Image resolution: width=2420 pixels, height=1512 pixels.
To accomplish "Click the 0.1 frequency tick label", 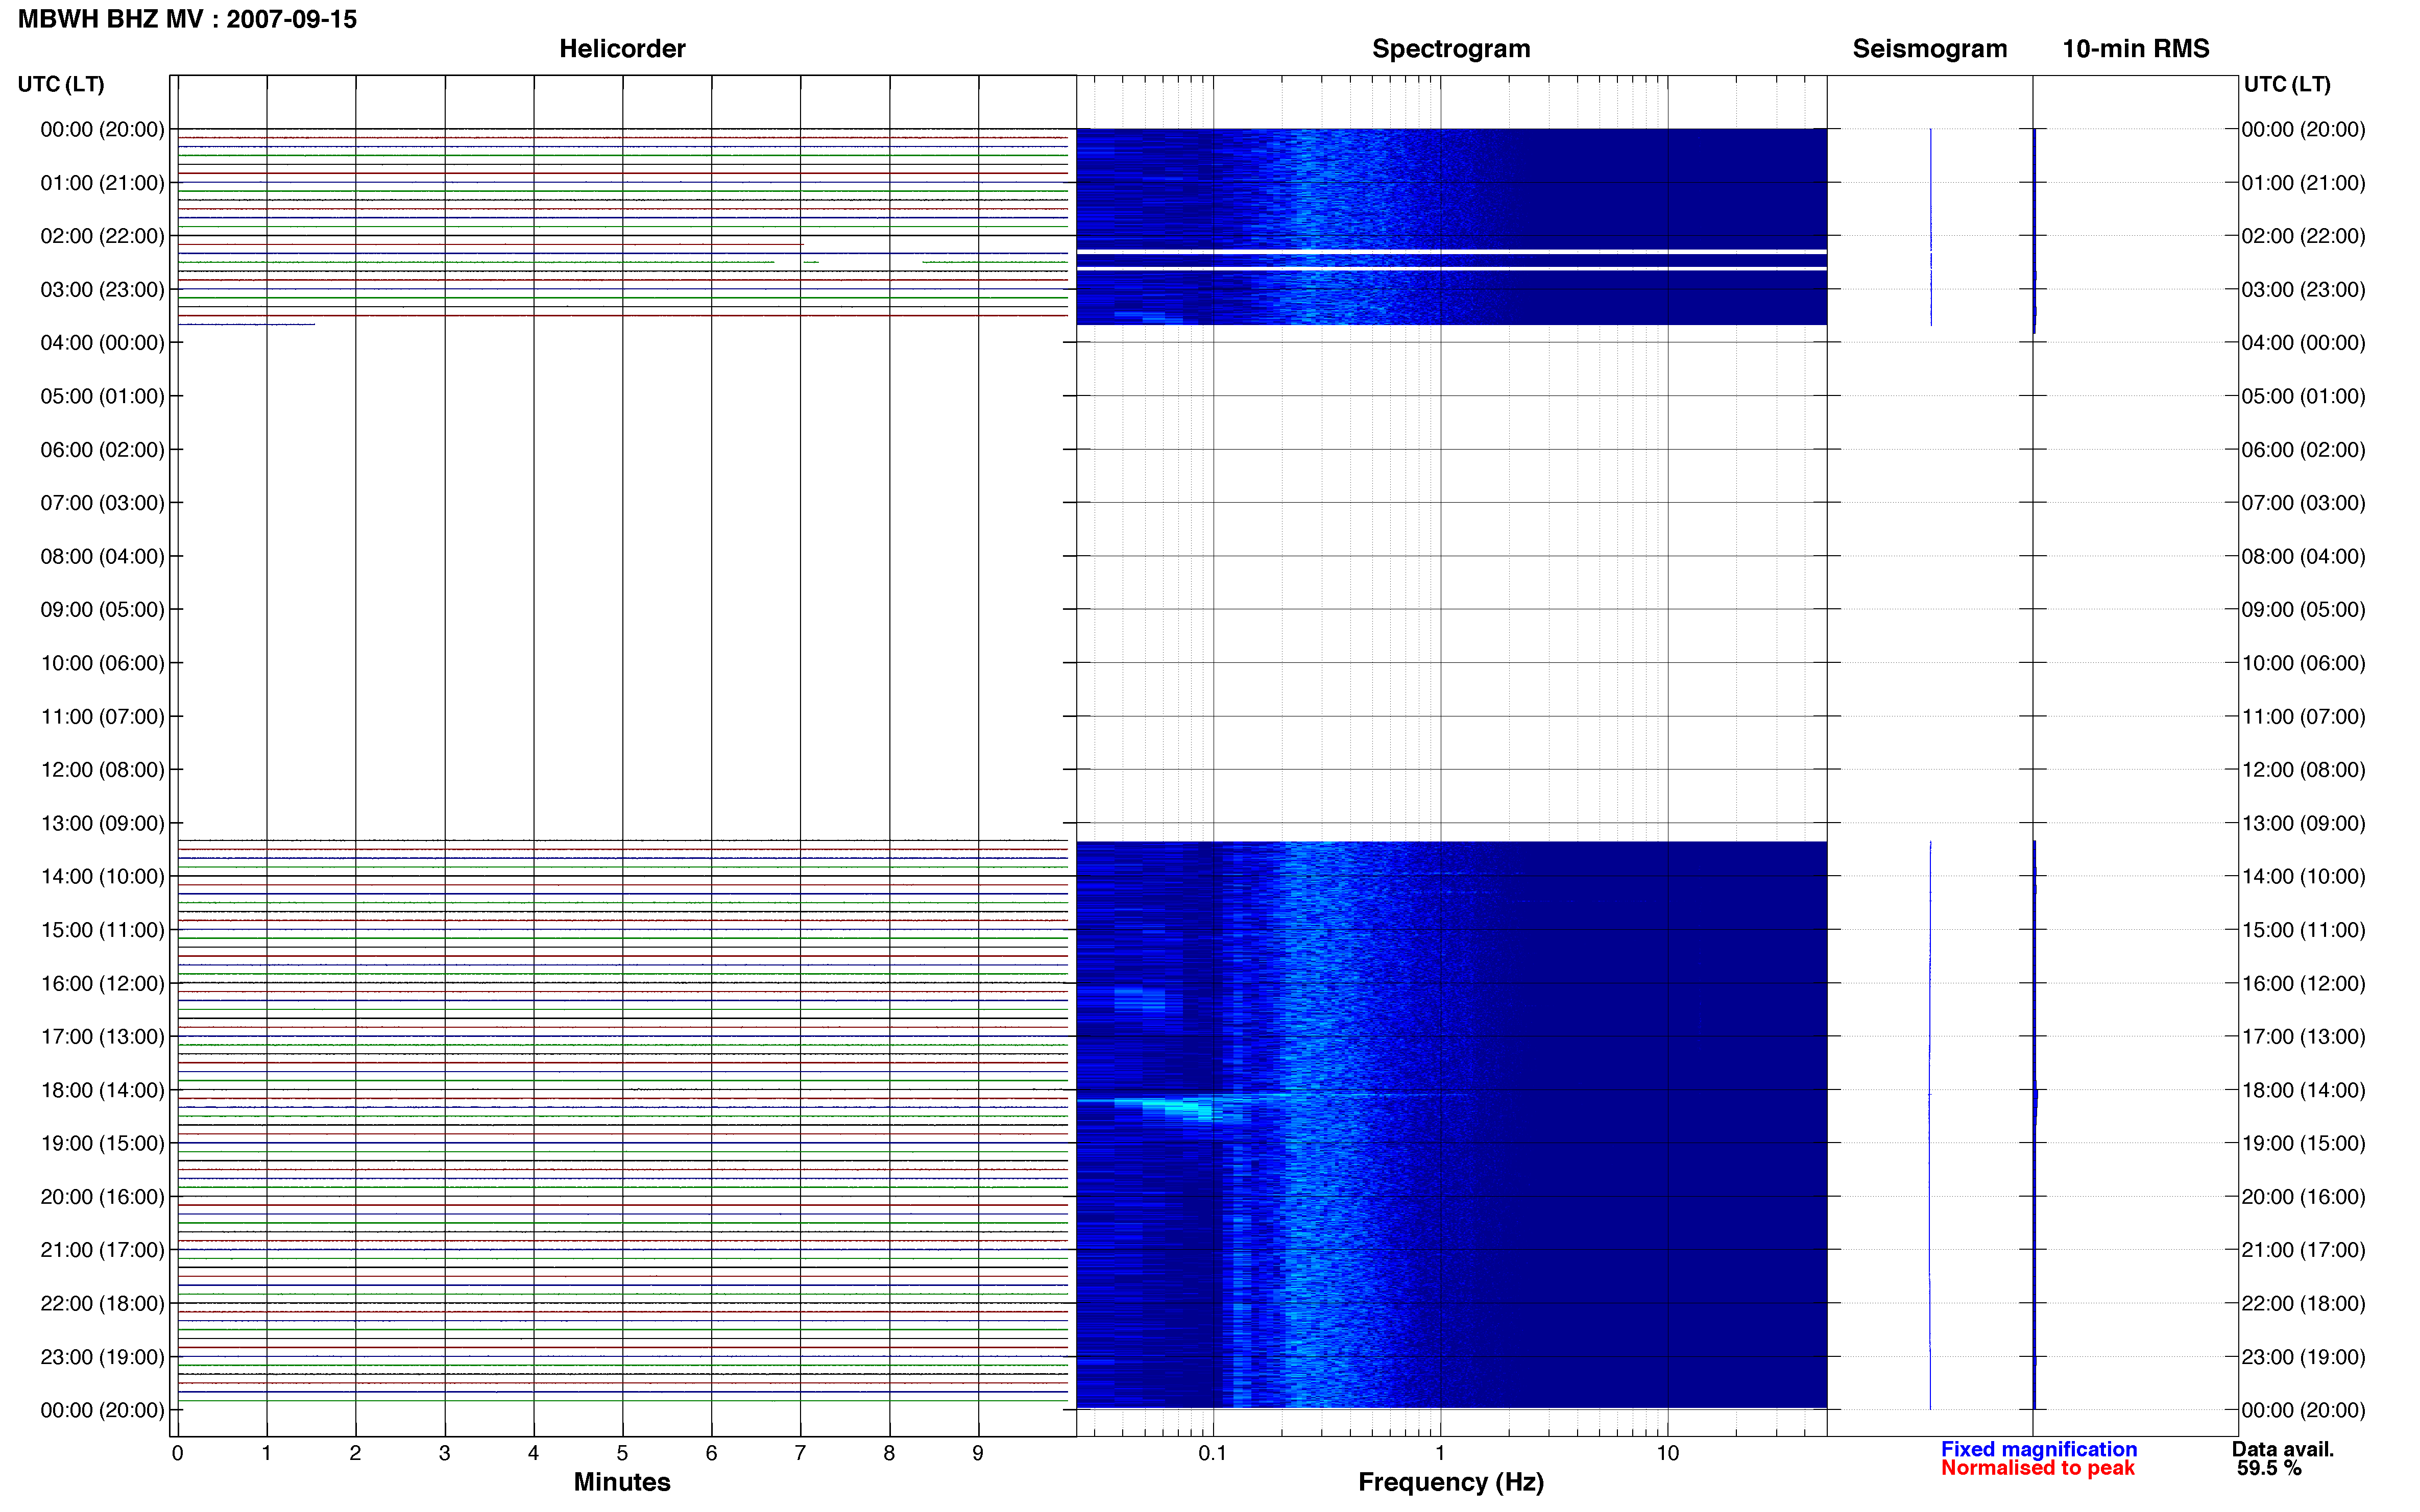I will tap(1213, 1453).
